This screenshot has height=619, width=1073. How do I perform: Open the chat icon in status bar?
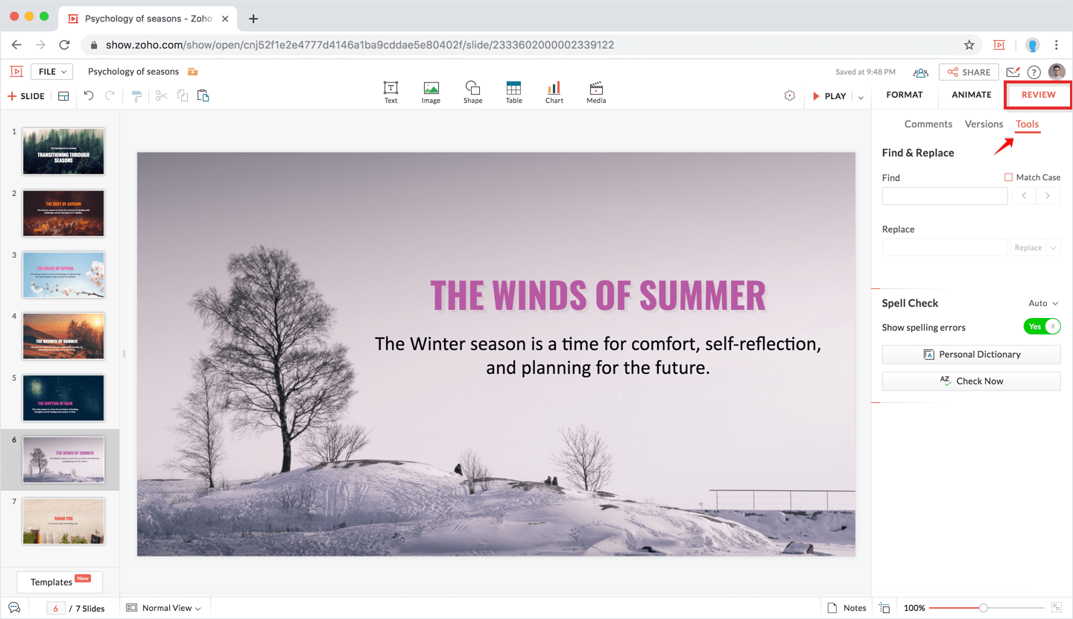tap(13, 608)
